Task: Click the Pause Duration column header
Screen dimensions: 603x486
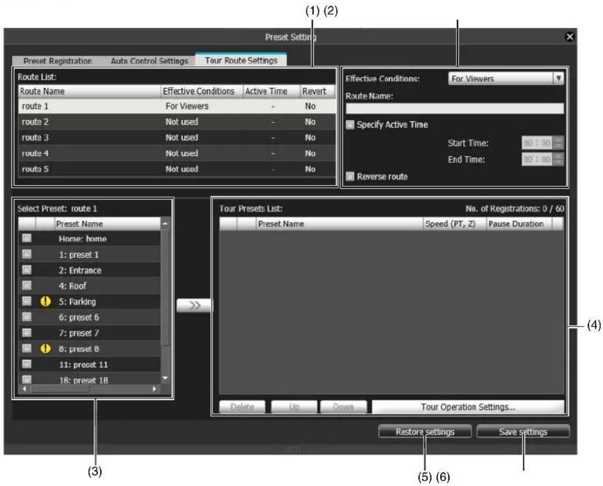Action: (x=519, y=224)
